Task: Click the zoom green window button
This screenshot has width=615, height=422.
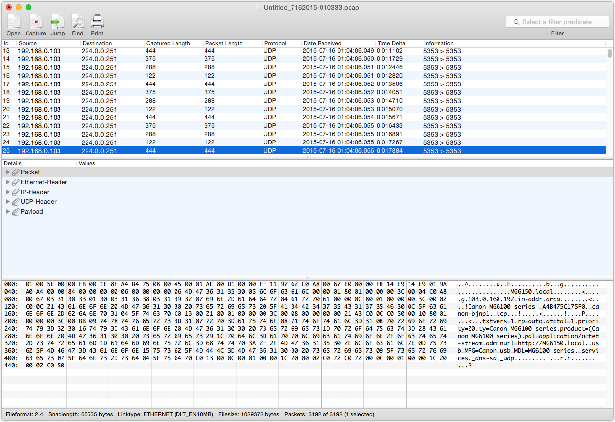Action: click(29, 7)
